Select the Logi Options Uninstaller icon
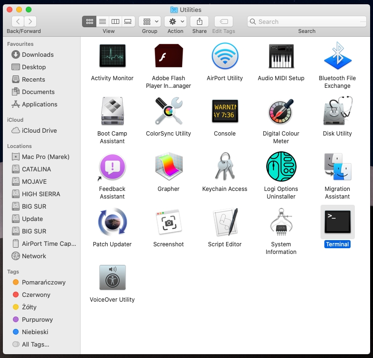The height and width of the screenshot is (358, 373). (x=281, y=167)
